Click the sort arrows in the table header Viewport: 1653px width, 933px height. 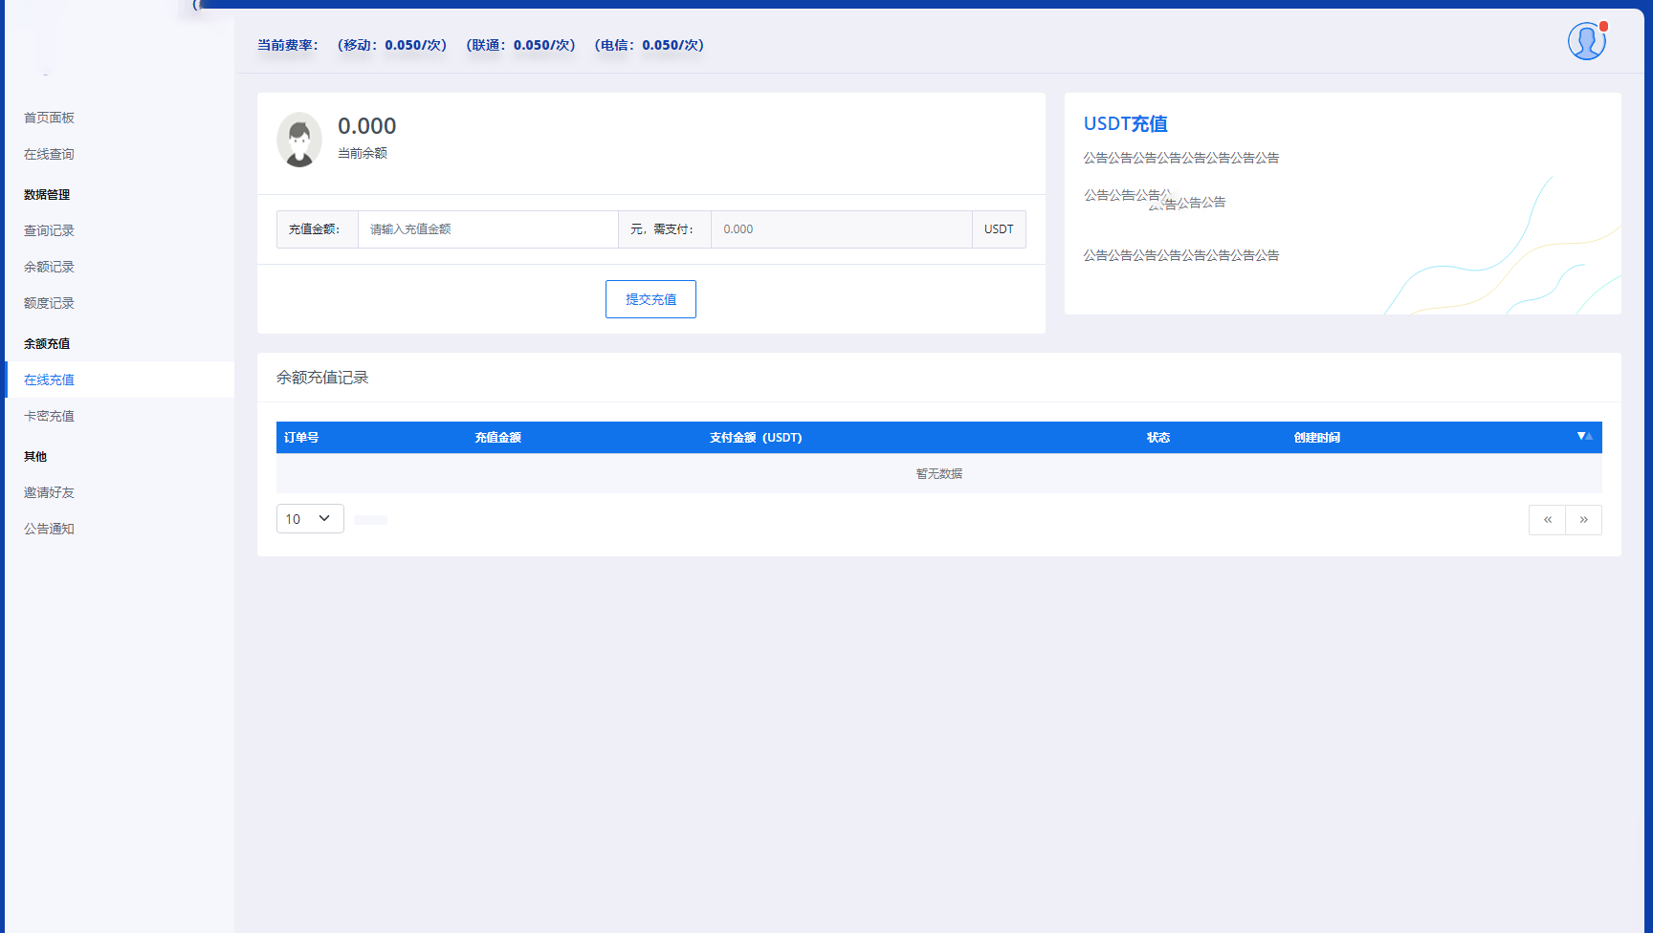[1584, 437]
